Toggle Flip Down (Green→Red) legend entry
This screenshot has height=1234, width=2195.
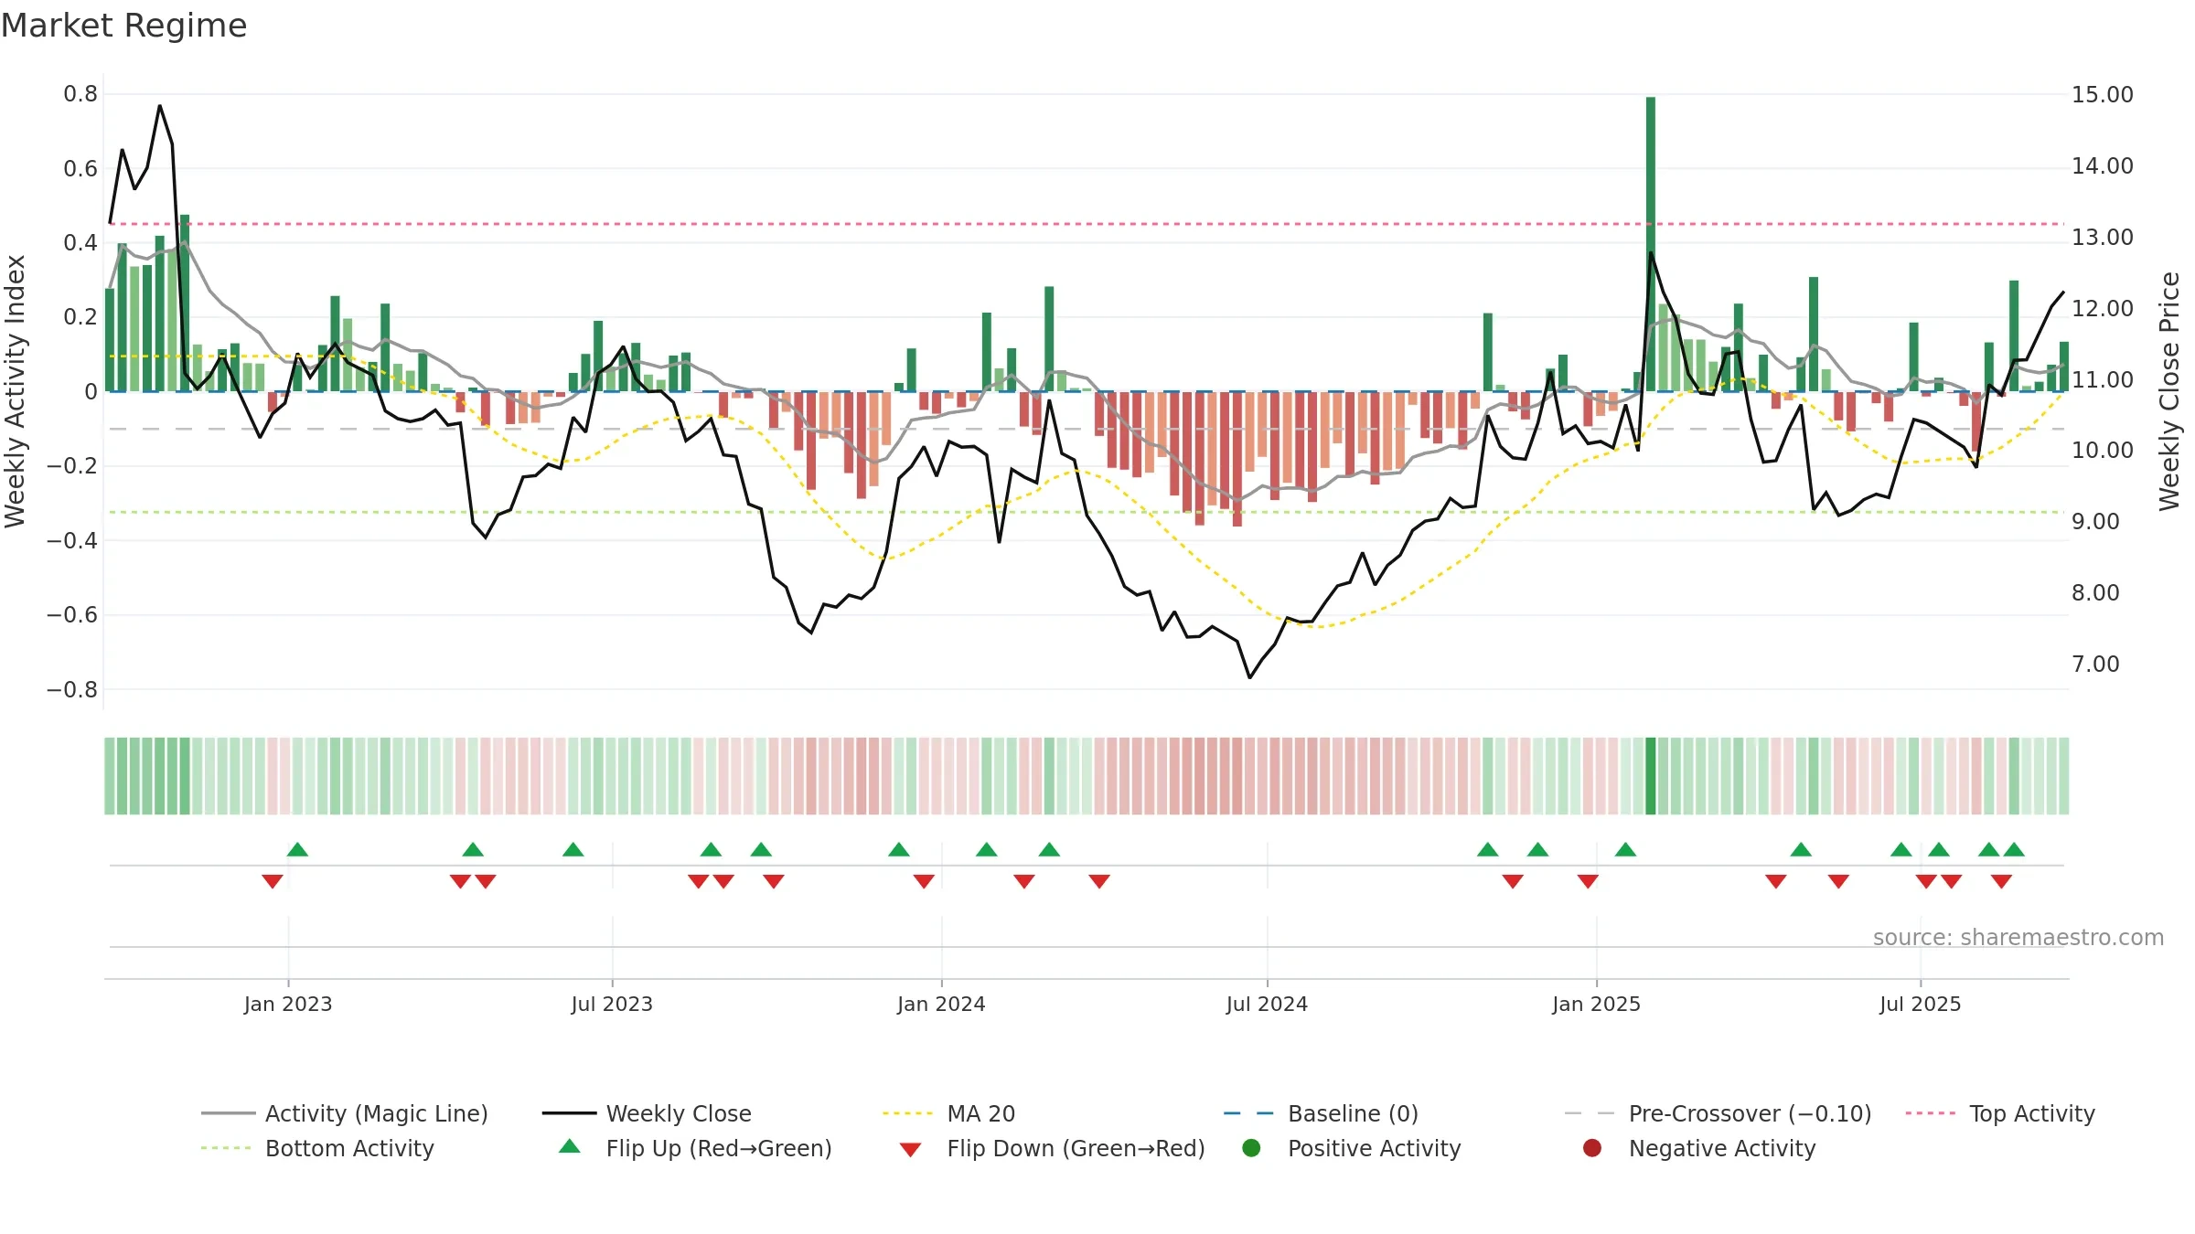[x=1052, y=1148]
